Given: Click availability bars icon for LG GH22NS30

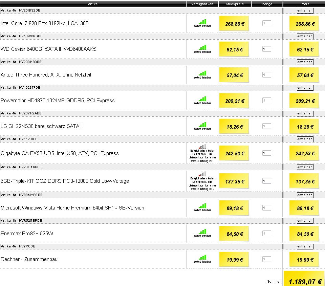Looking at the screenshot, I should click(x=202, y=125).
